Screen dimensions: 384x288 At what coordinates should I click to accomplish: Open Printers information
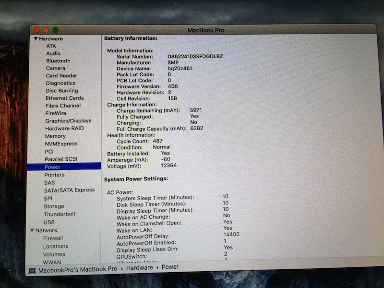(54, 175)
